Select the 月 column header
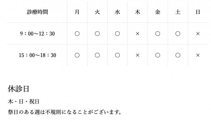 [x=77, y=12]
